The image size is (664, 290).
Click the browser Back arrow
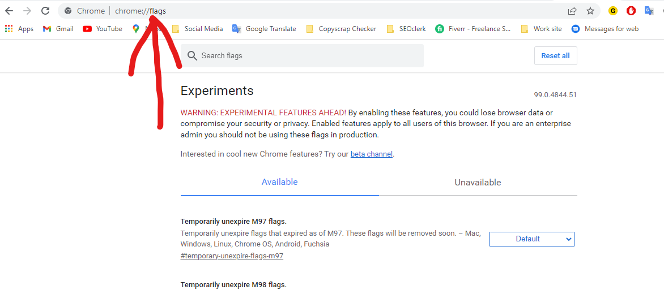(x=9, y=11)
